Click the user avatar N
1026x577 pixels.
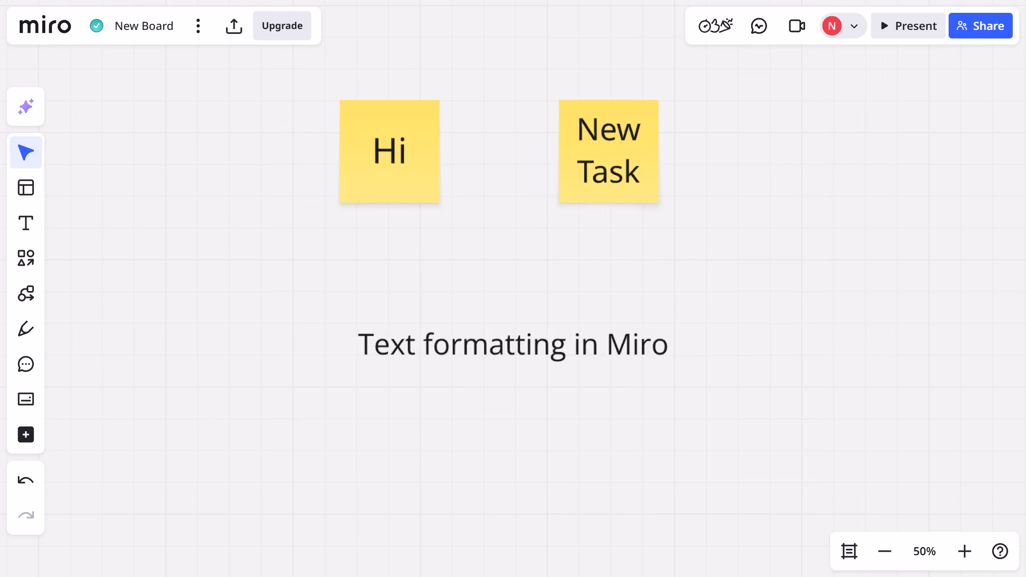tap(832, 26)
